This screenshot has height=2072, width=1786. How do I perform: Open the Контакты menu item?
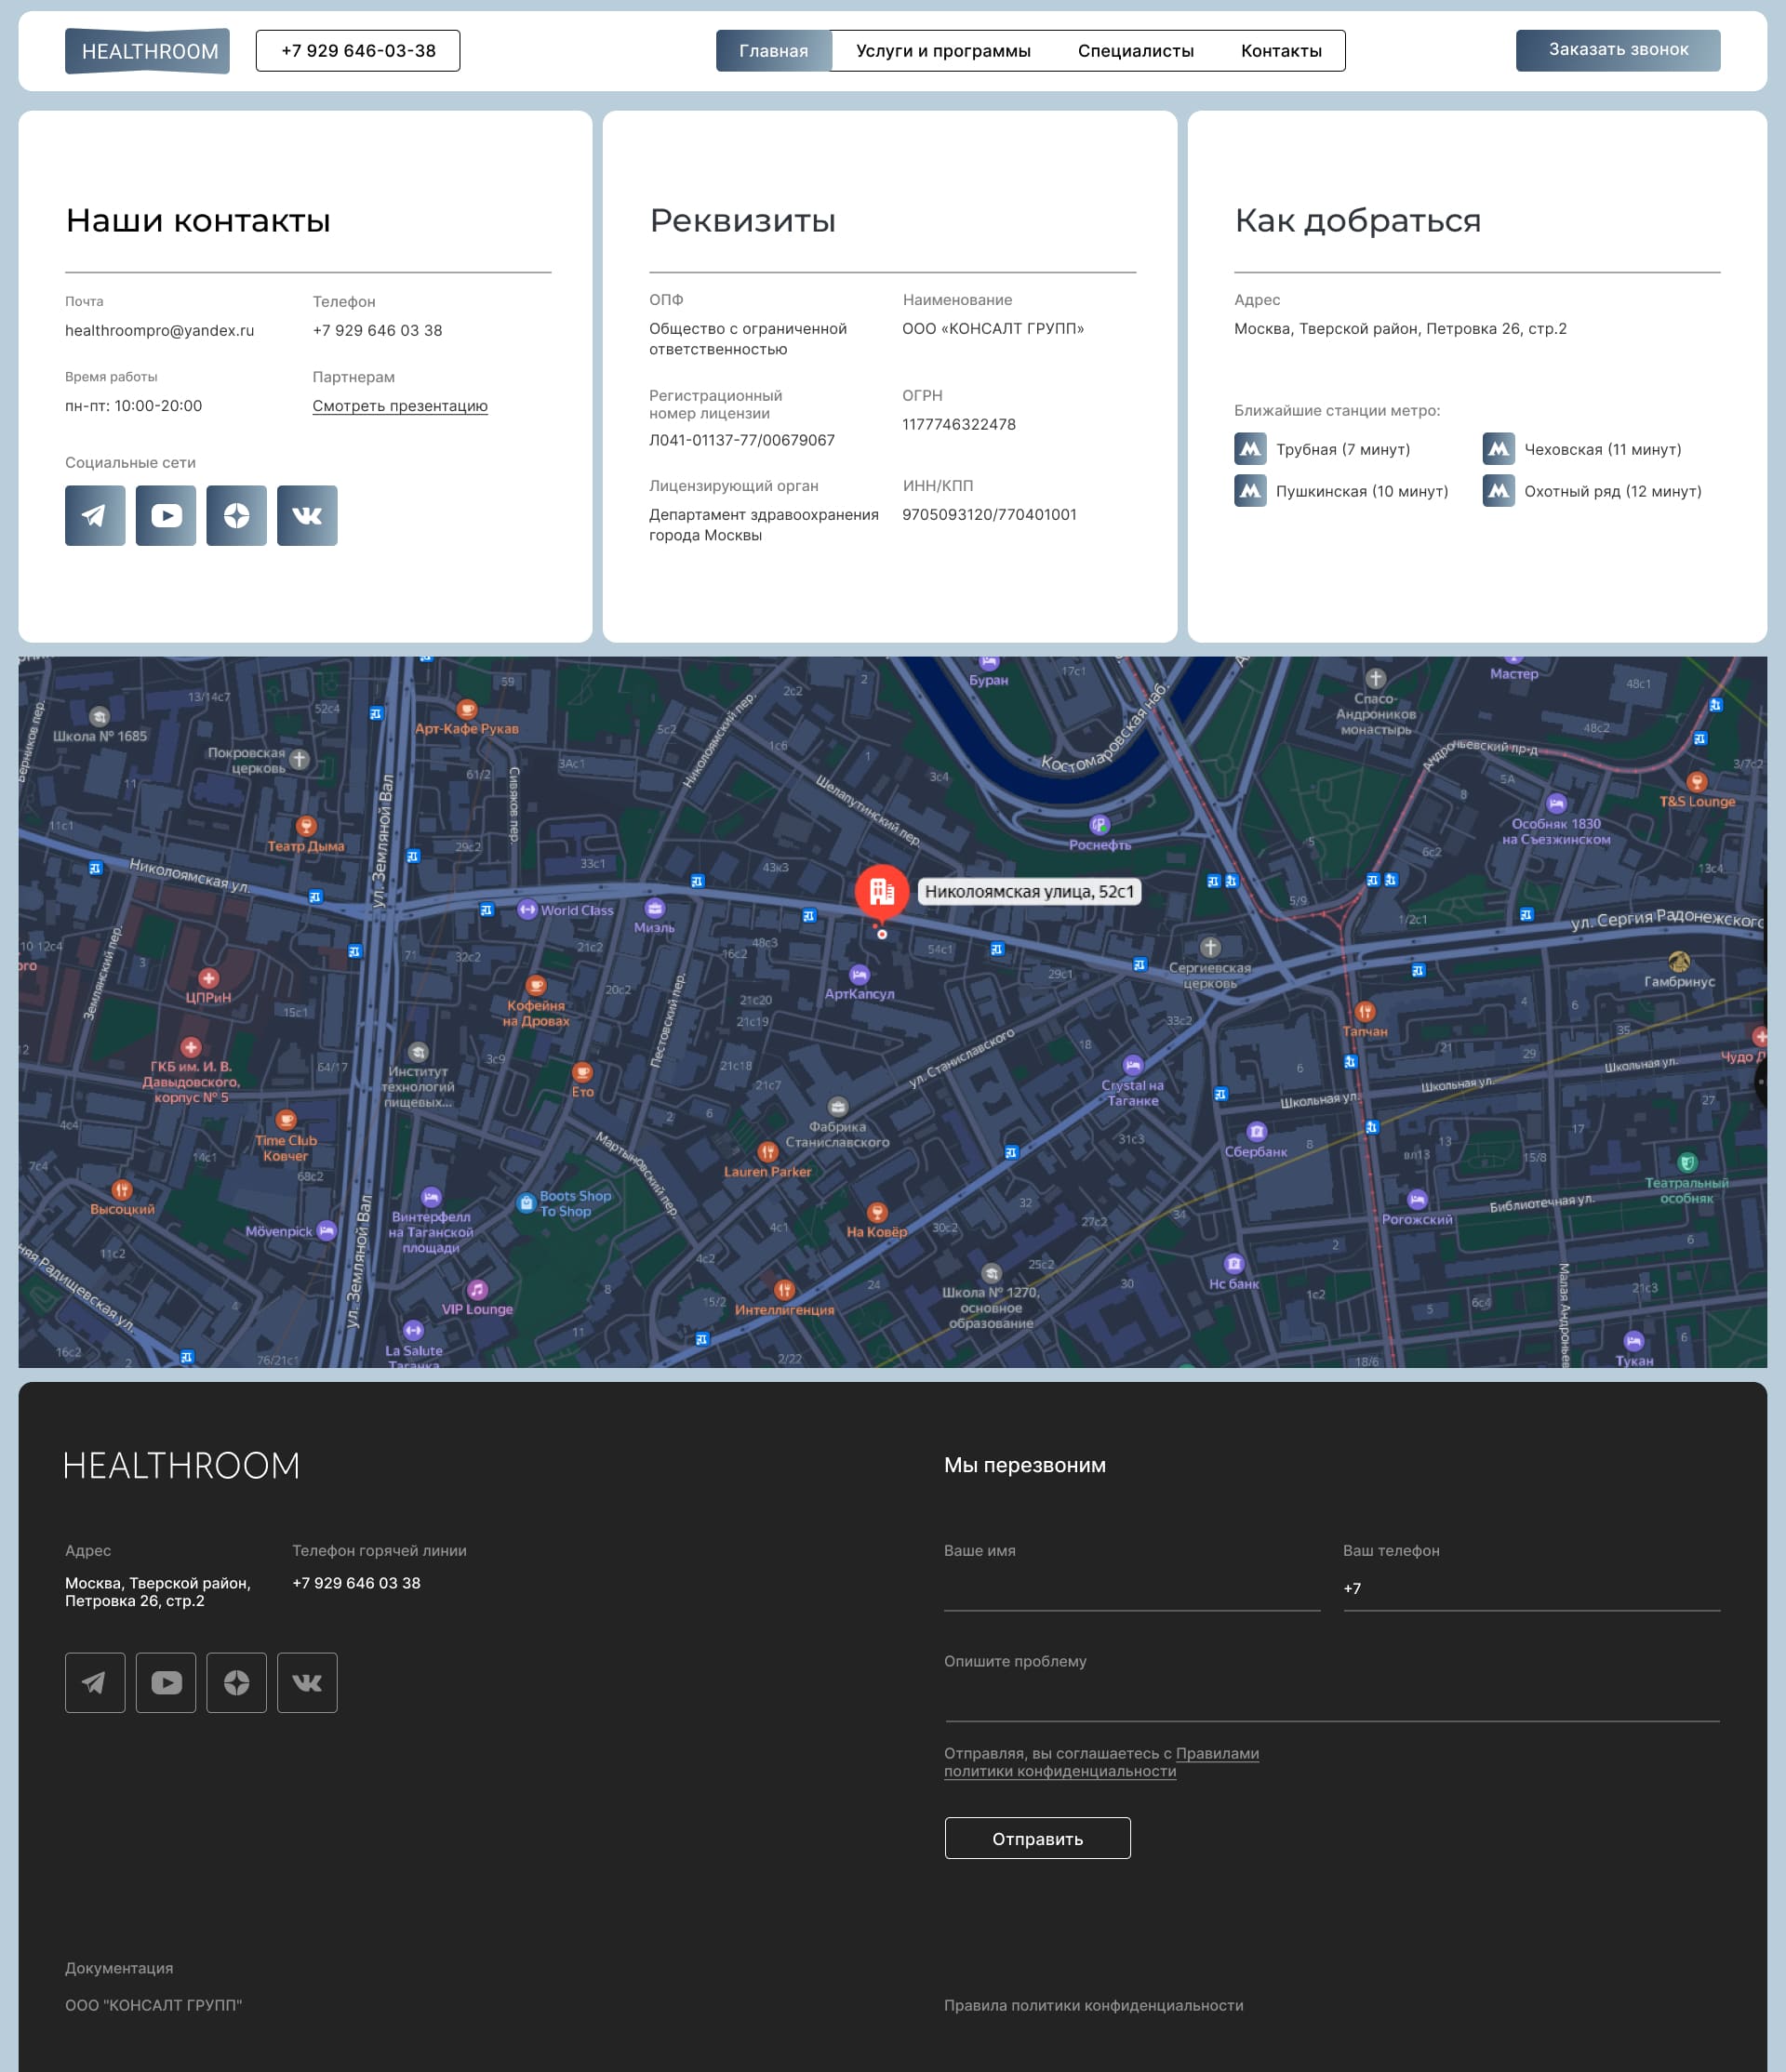point(1281,51)
